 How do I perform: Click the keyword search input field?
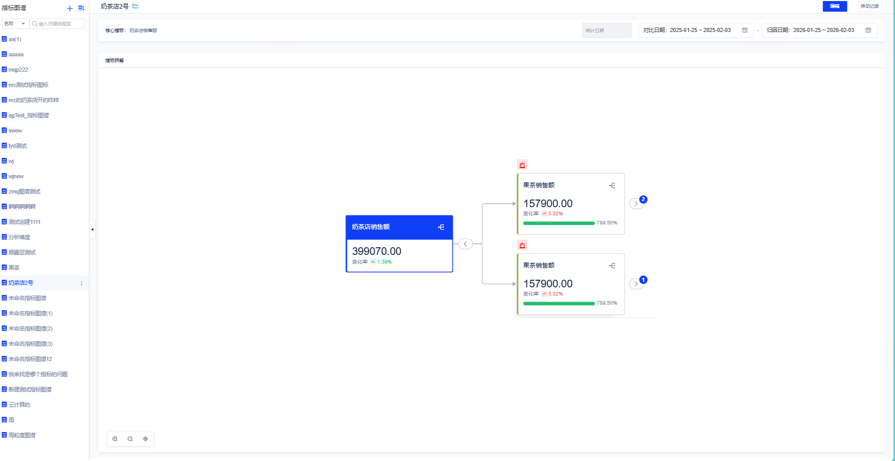57,23
